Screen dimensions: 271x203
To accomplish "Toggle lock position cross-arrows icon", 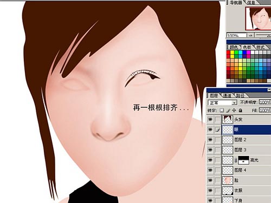I will coord(234,110).
